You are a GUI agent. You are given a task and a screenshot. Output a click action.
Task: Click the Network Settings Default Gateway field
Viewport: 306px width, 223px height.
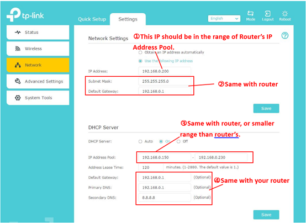click(165, 91)
